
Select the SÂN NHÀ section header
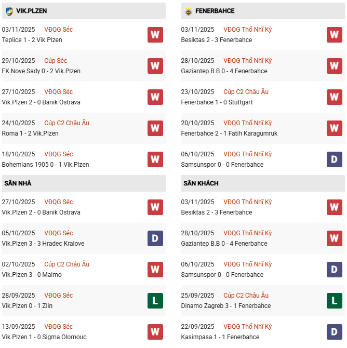click(x=18, y=183)
